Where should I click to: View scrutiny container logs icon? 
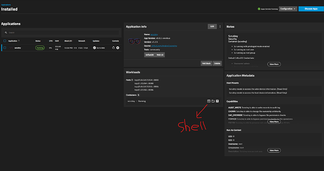[217, 101]
